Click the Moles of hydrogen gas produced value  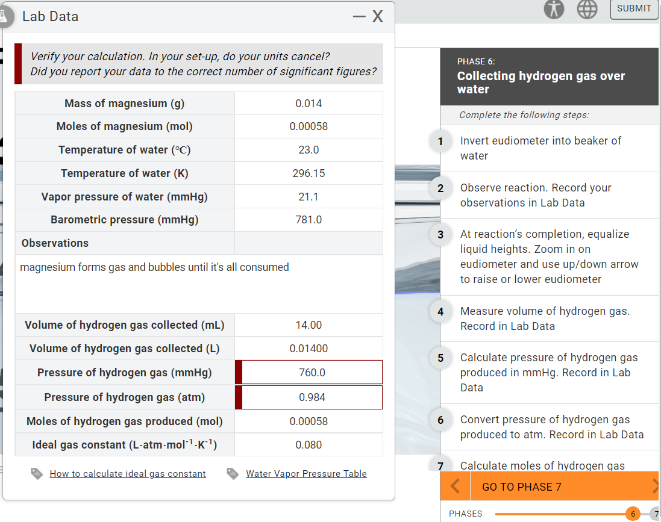pyautogui.click(x=309, y=420)
